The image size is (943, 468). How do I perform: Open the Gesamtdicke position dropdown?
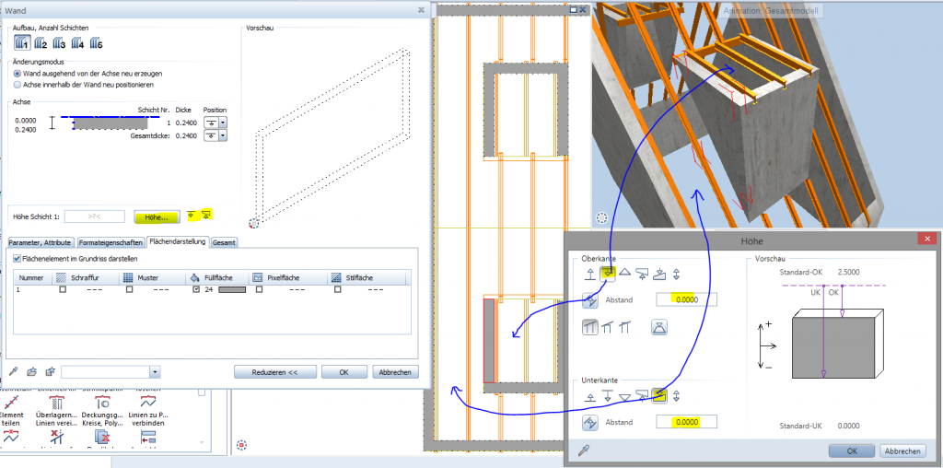pos(223,135)
